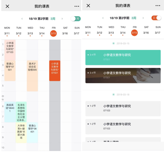Close the right schedule page with X

point(88,5)
